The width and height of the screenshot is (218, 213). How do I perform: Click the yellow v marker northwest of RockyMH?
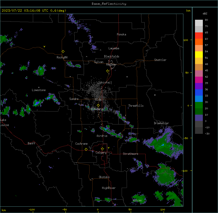(44, 47)
